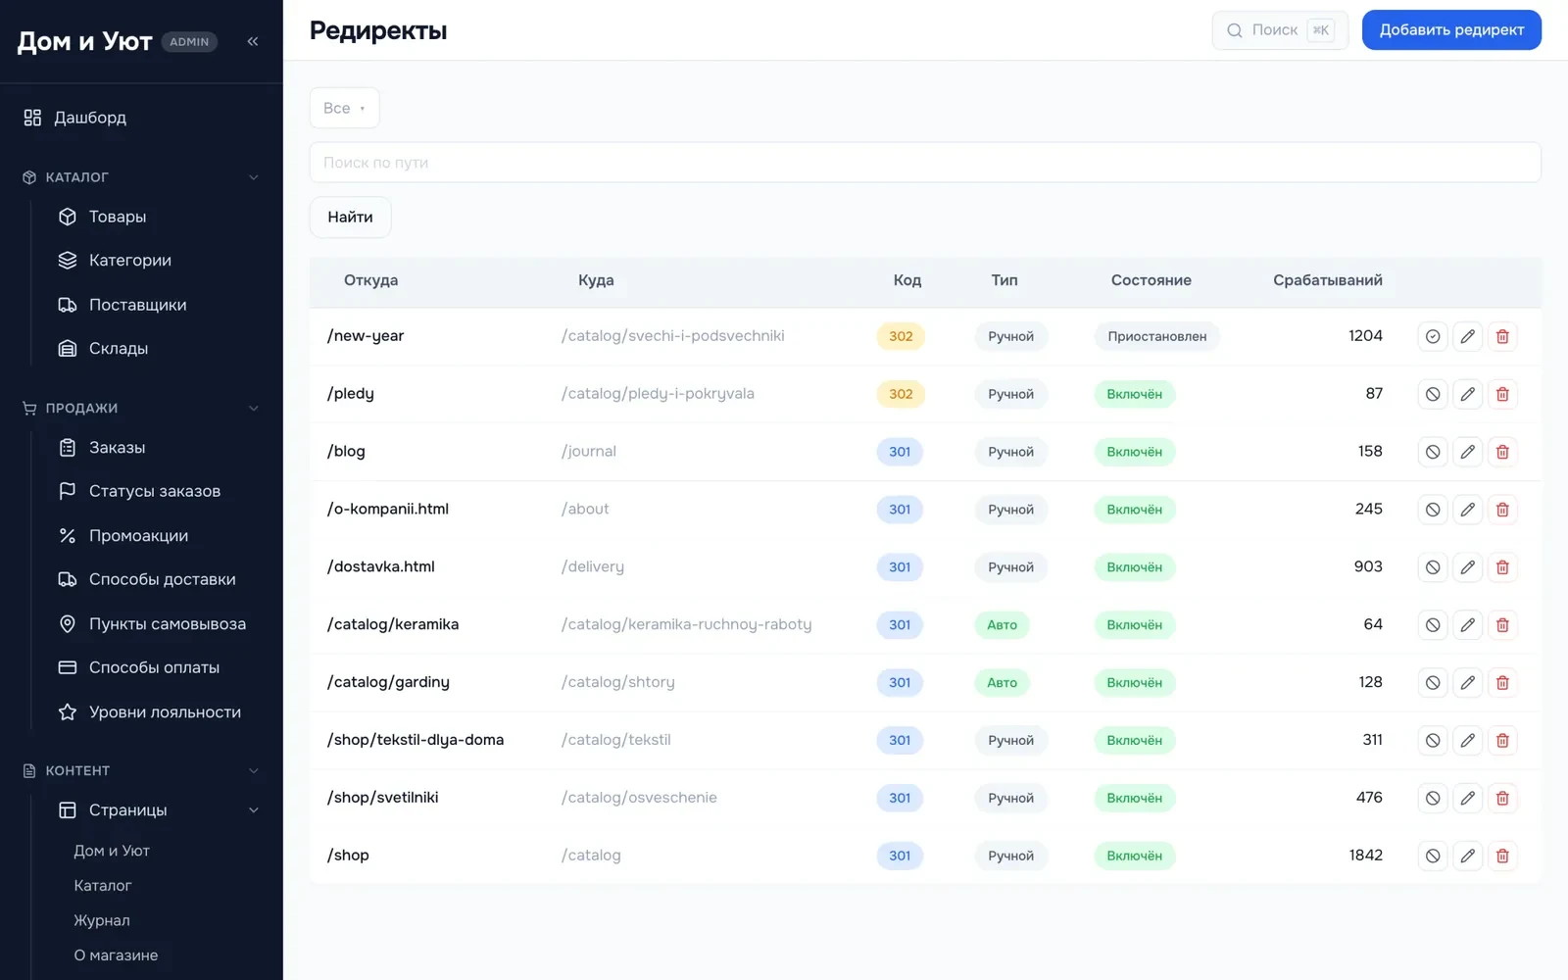Edit the /o-kompanii.html redirect pencil icon
The image size is (1568, 980).
pos(1467,510)
